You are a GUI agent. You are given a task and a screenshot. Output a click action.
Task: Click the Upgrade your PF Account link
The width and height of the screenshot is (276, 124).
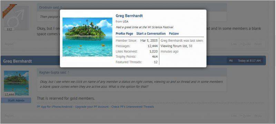92,107
